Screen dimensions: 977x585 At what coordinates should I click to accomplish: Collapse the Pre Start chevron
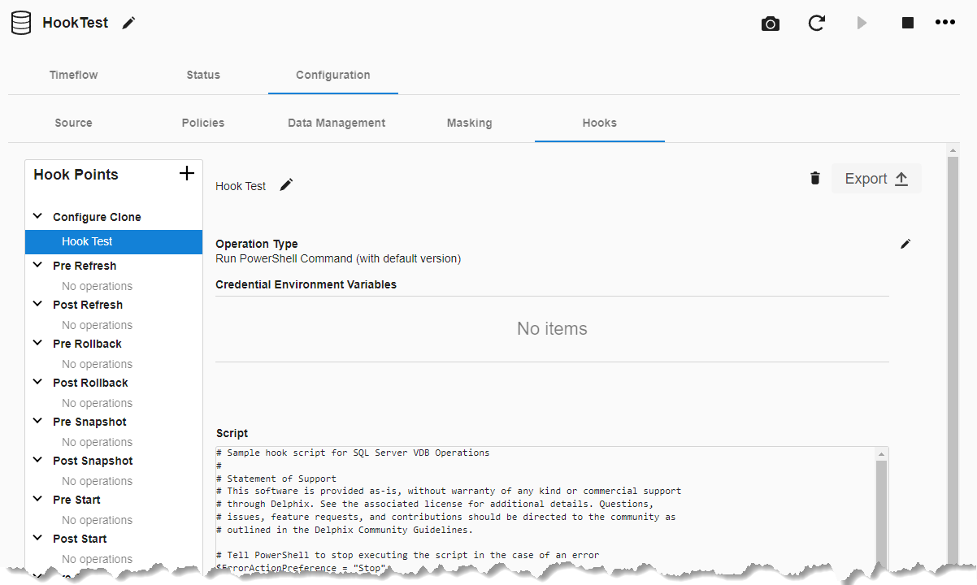coord(37,499)
